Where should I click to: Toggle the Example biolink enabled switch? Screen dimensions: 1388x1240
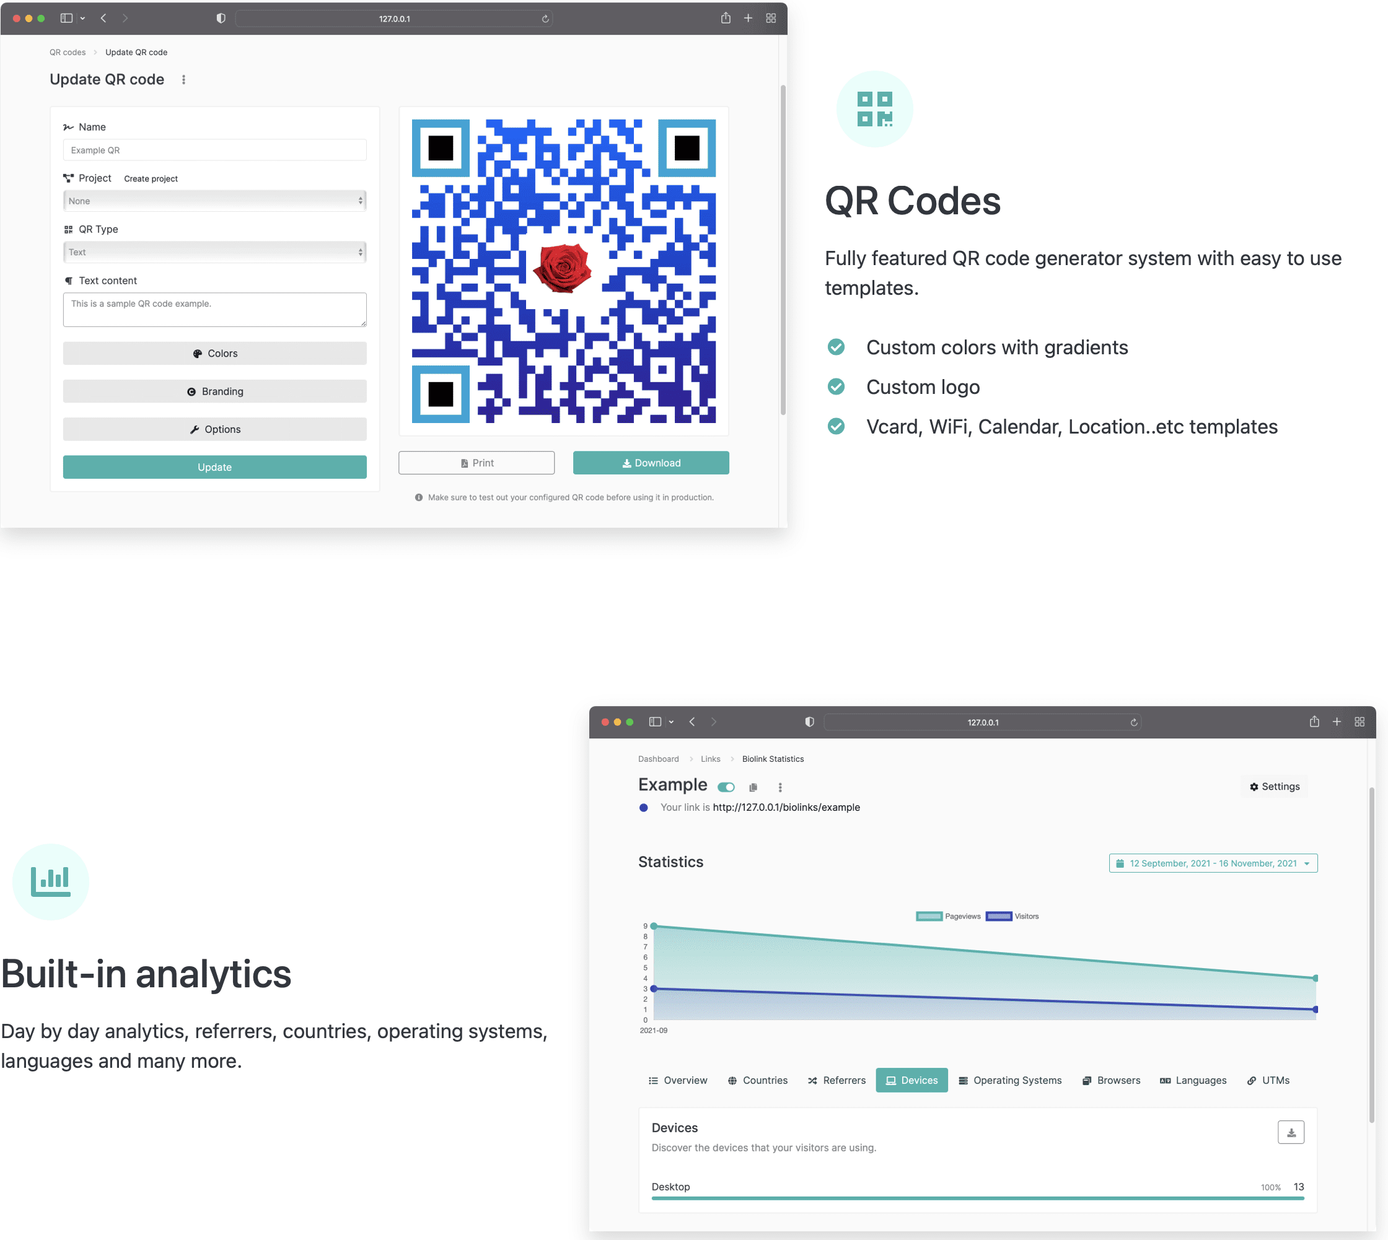click(726, 787)
